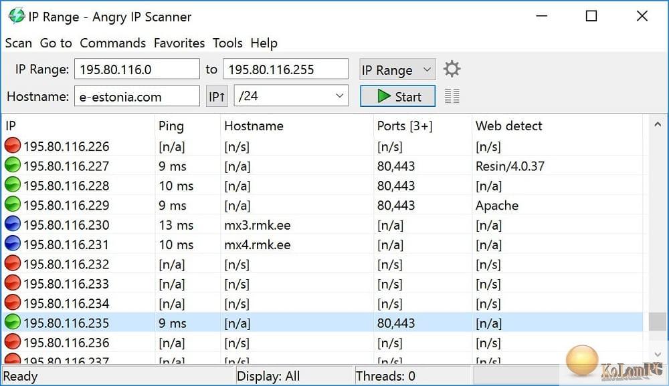Open the Tools menu

tap(227, 43)
